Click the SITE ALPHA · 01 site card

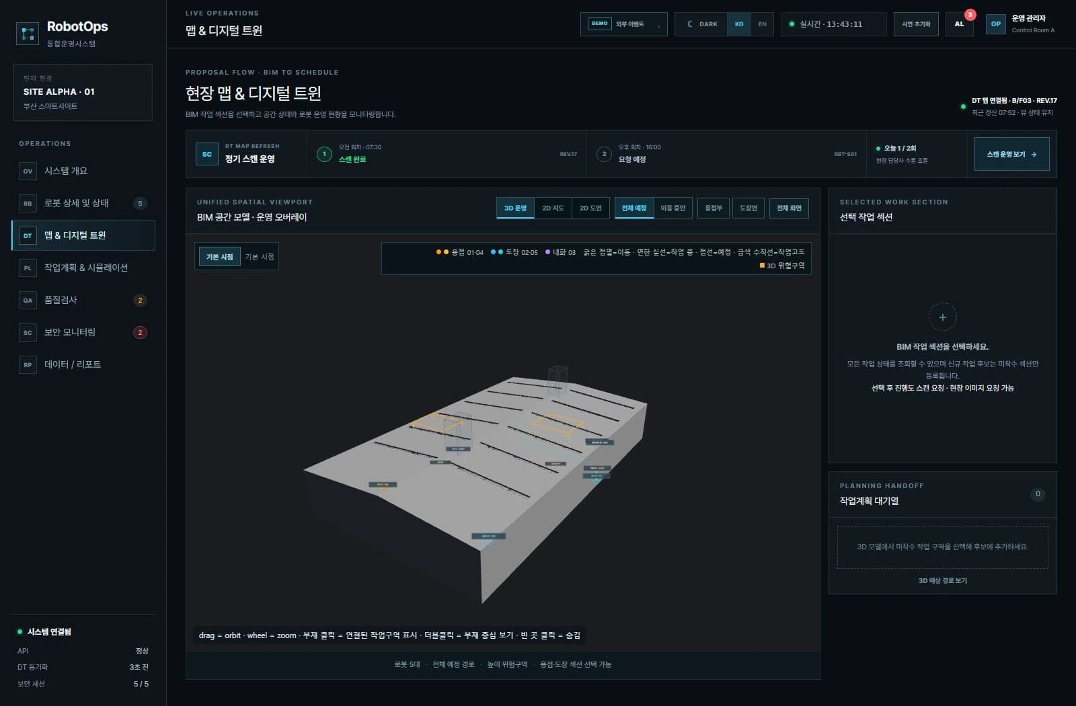point(83,92)
